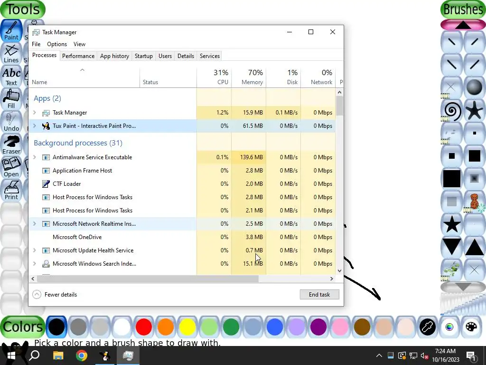Show hidden system tray icons
The image size is (486, 365).
379,355
